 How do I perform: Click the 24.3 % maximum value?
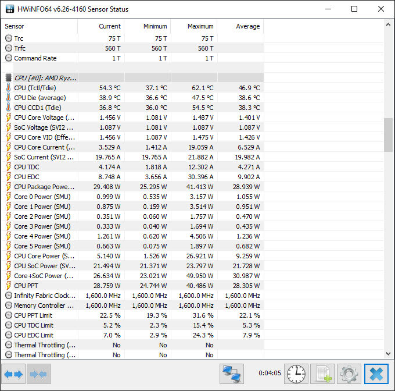pos(203,335)
